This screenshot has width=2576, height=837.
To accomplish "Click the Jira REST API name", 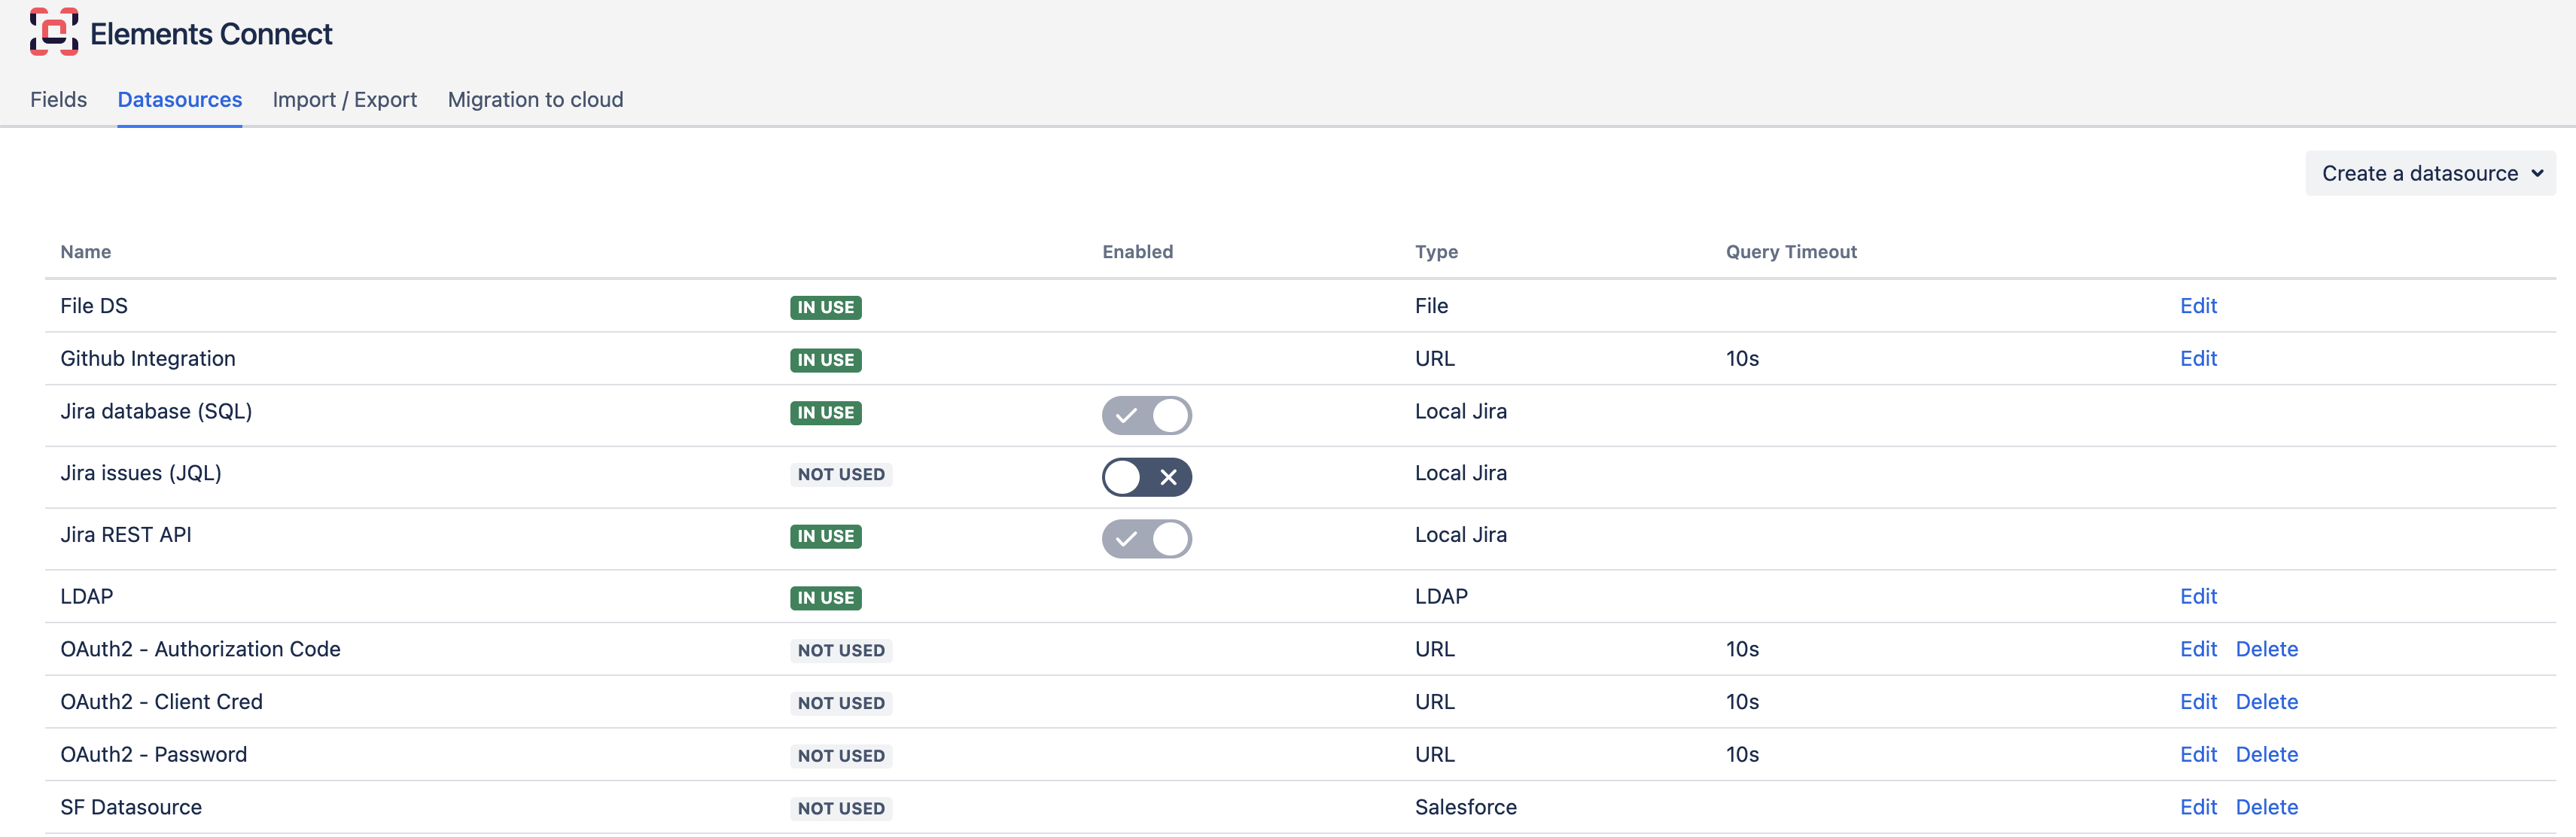I will (x=126, y=535).
